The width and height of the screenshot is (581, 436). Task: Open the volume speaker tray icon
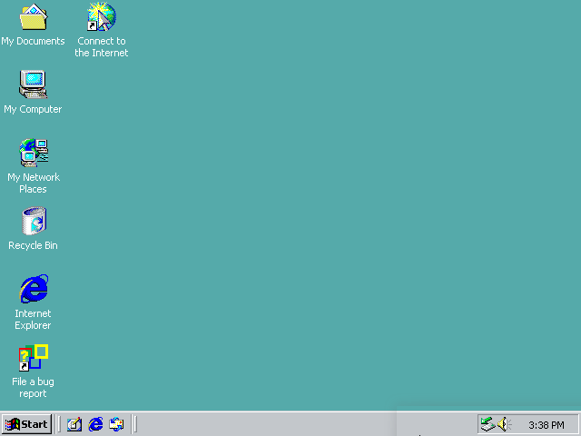coord(504,424)
